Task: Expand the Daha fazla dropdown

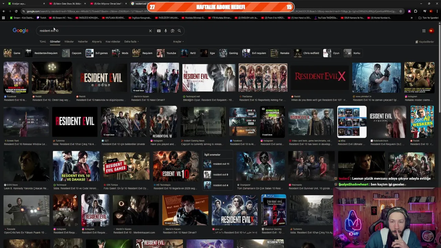Action: click(131, 42)
